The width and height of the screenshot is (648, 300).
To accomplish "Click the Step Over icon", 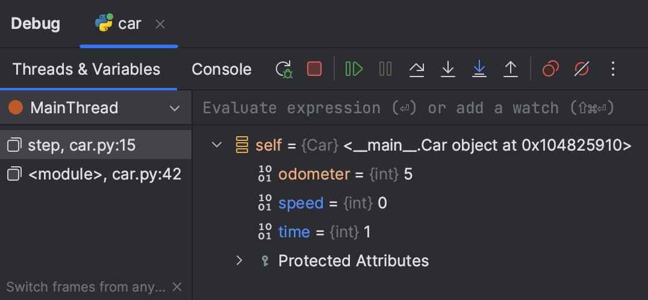I will [x=417, y=69].
